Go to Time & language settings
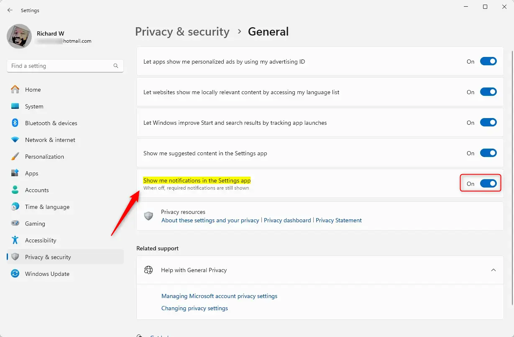Viewport: 514px width, 337px height. pos(47,207)
